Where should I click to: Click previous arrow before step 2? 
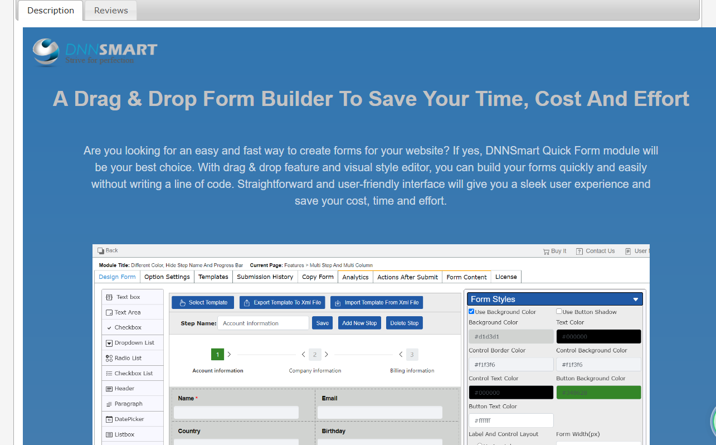click(304, 354)
